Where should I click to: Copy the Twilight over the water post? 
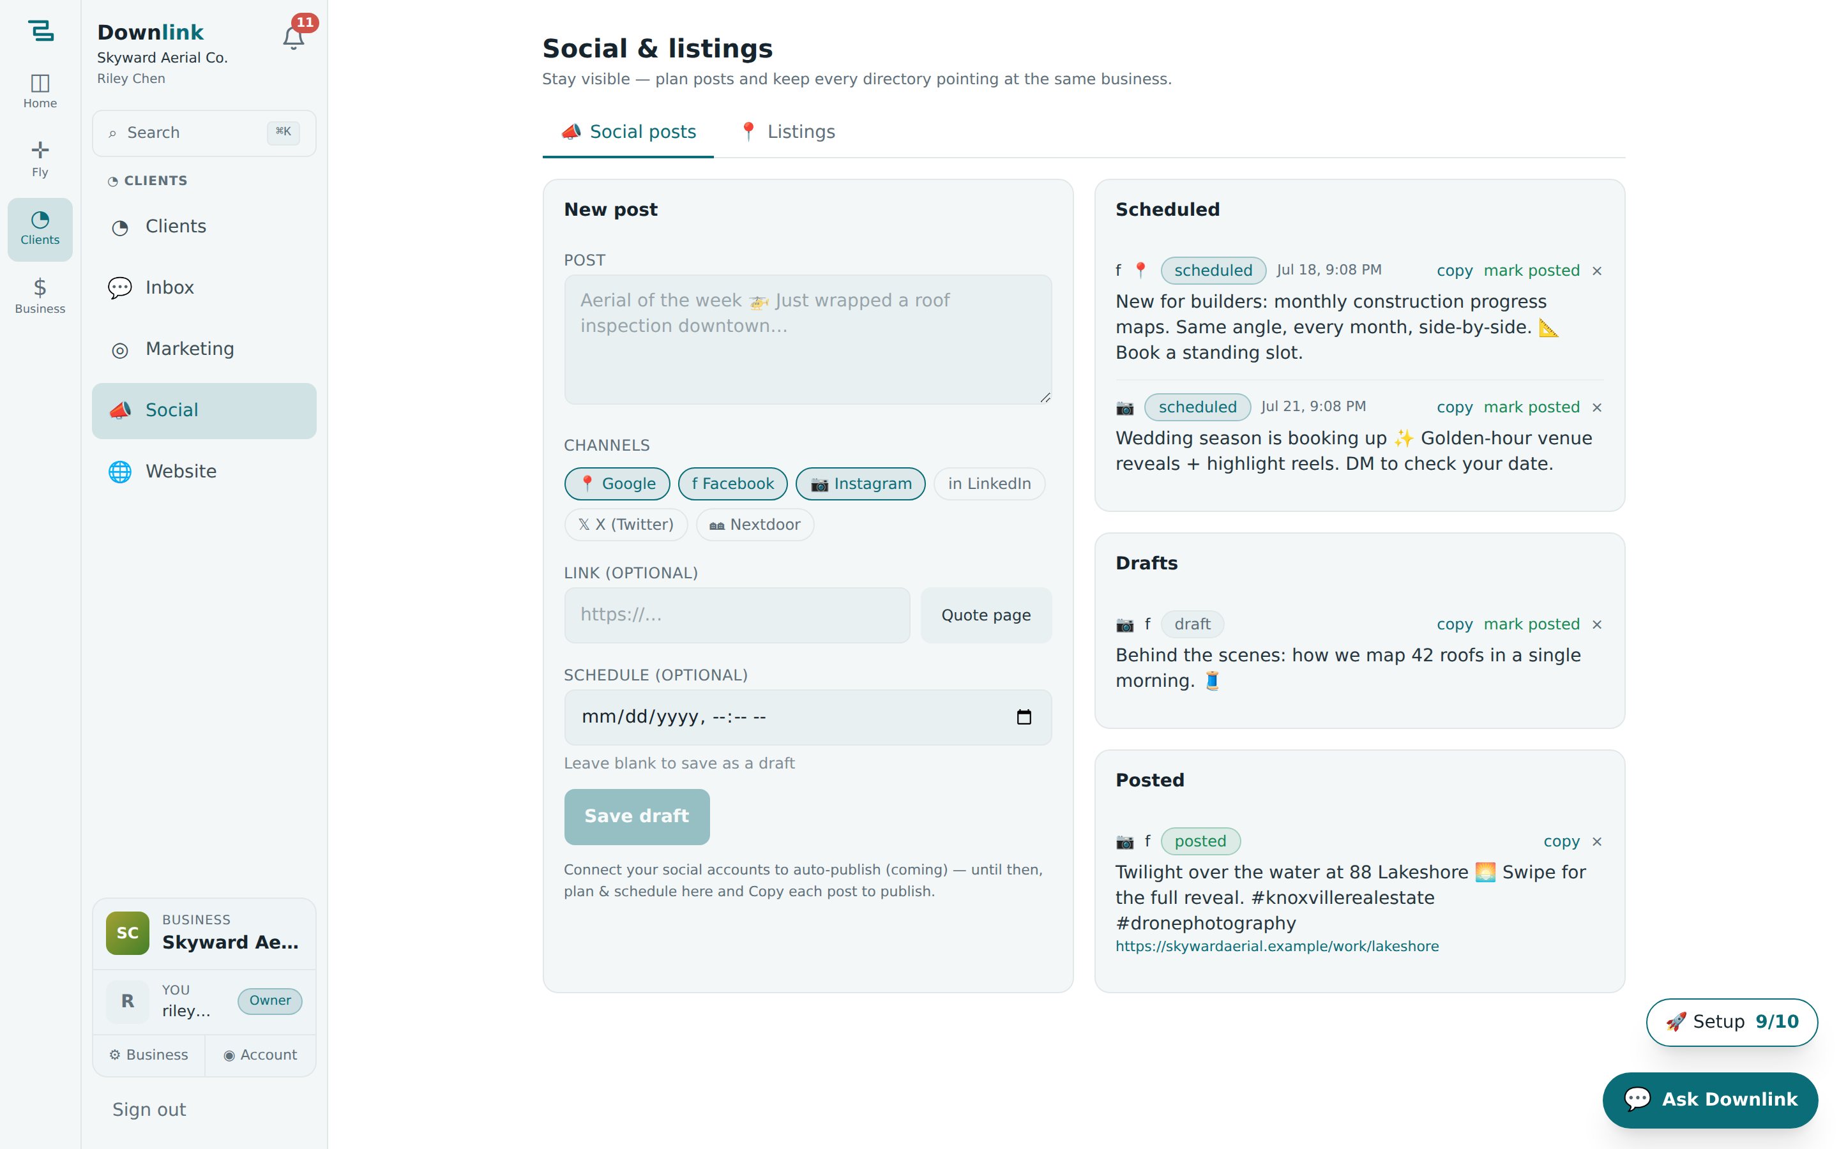click(1562, 841)
